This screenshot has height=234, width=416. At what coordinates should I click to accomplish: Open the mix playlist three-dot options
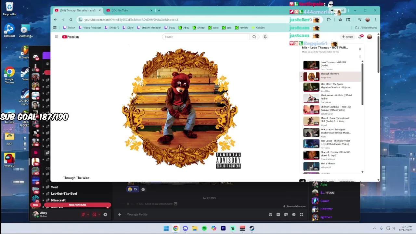point(360,56)
